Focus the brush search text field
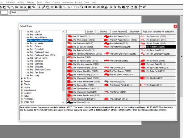 75,32
